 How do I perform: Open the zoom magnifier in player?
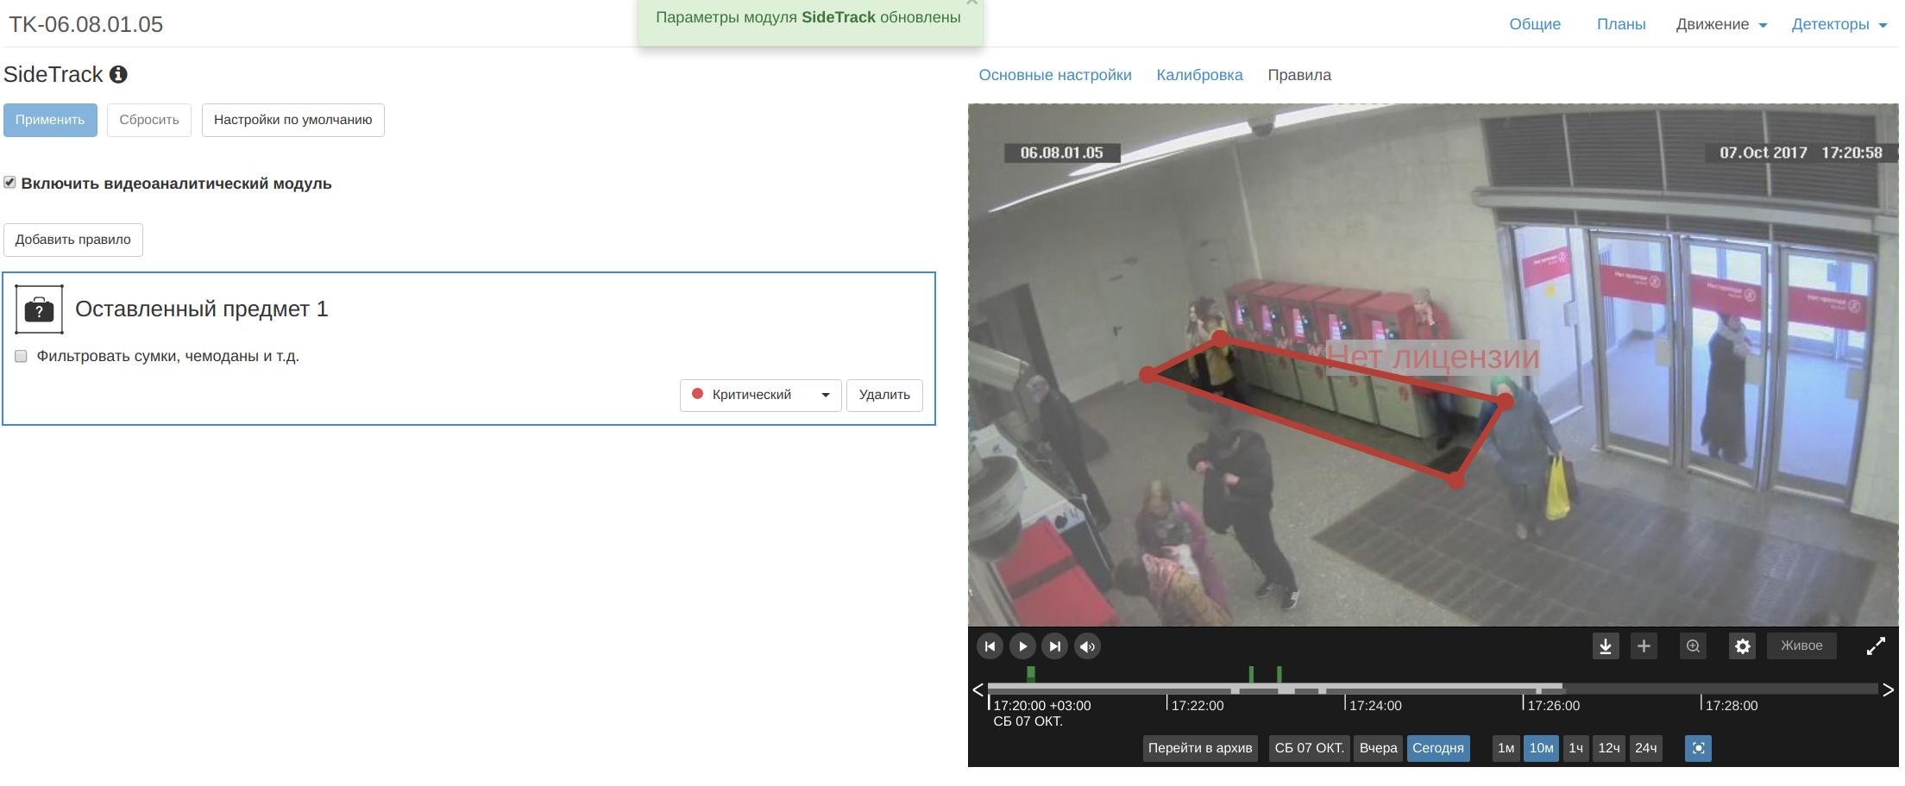1694,646
